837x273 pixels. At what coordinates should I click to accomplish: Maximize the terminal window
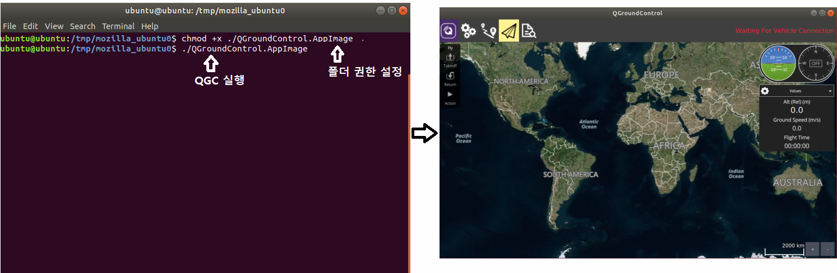[391, 11]
